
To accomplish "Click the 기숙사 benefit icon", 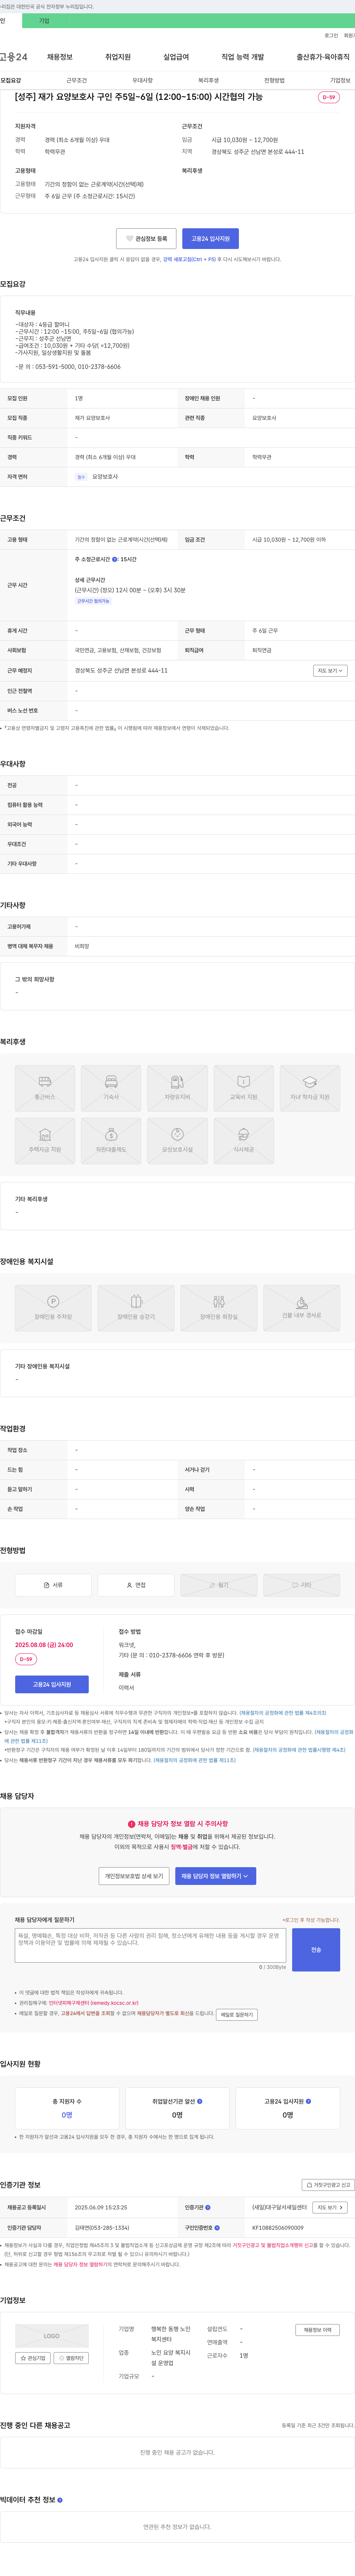I will click(111, 1088).
